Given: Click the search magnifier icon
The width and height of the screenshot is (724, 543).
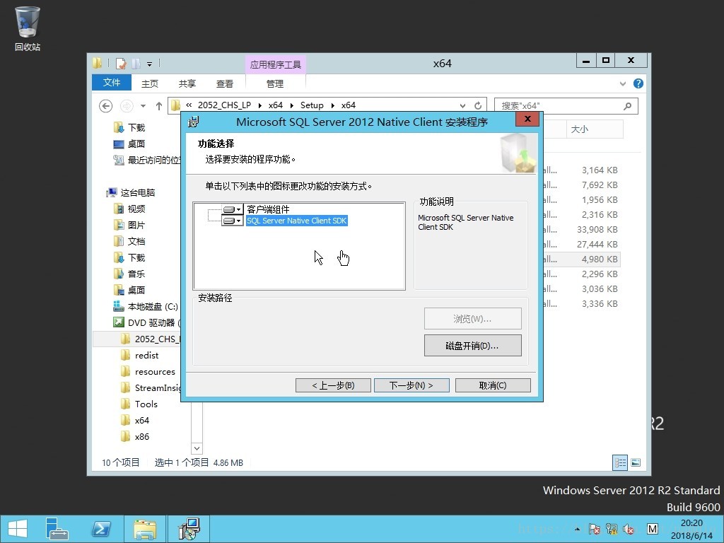Looking at the screenshot, I should point(628,106).
